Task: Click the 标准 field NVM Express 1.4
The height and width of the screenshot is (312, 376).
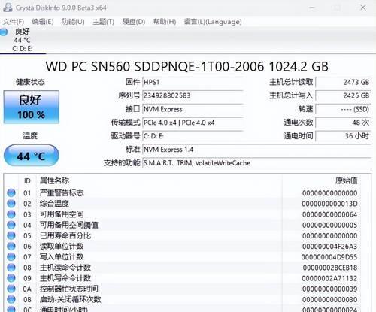Action: point(256,150)
